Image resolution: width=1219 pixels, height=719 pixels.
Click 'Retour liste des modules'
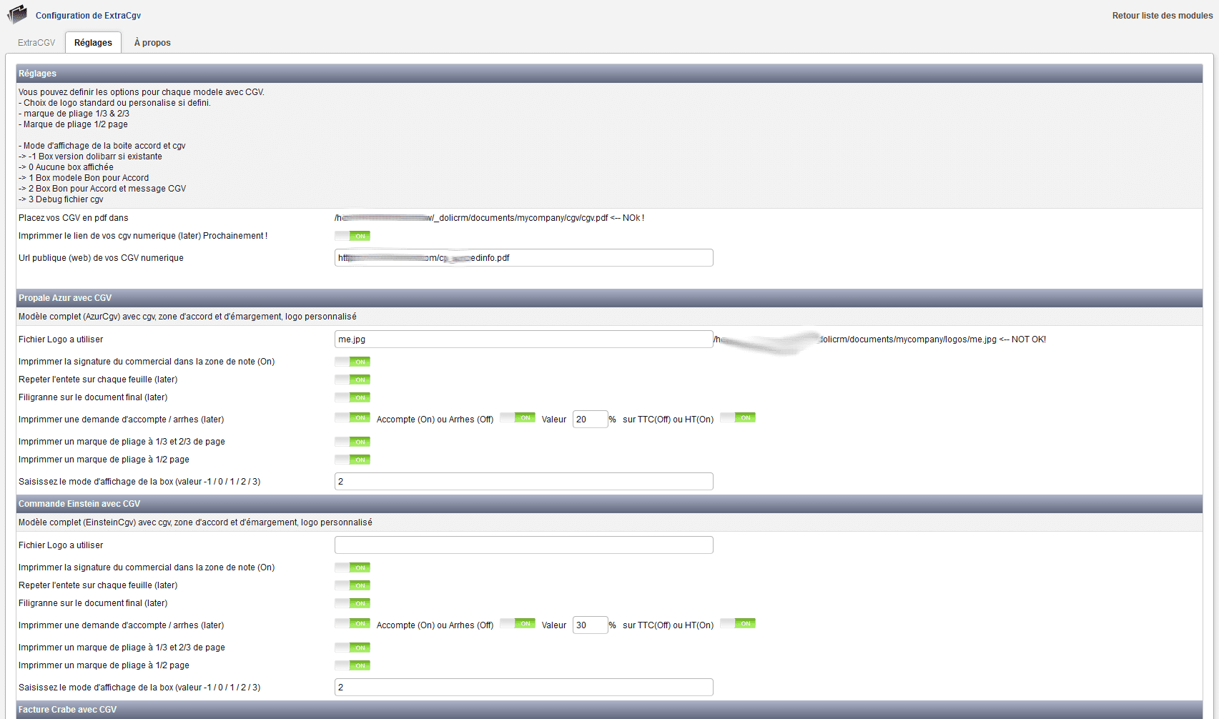1162,15
